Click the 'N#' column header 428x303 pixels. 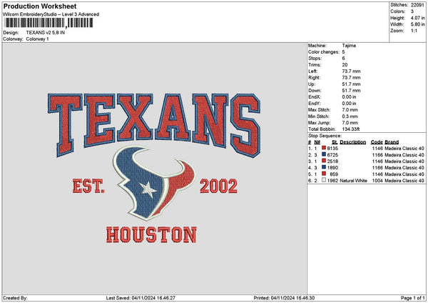(317, 142)
